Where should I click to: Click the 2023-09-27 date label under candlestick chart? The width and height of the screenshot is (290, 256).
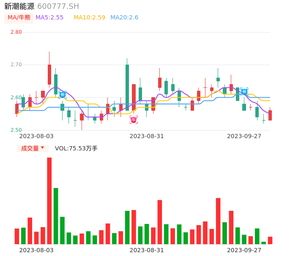[244, 136]
